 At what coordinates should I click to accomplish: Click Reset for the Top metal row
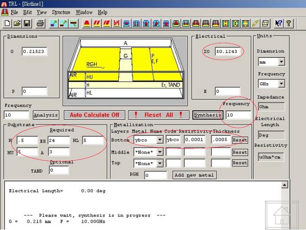[x=240, y=163]
